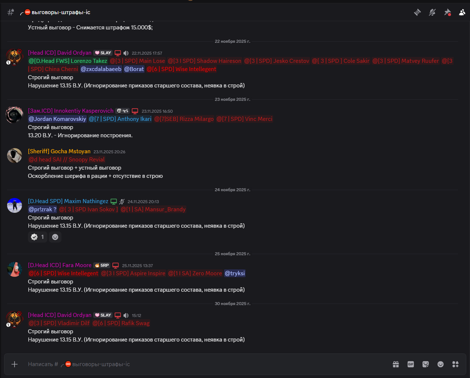Screen dimensions: 470x378
Task: Click the SLAY badge next to David Ordyan
Action: 102,53
